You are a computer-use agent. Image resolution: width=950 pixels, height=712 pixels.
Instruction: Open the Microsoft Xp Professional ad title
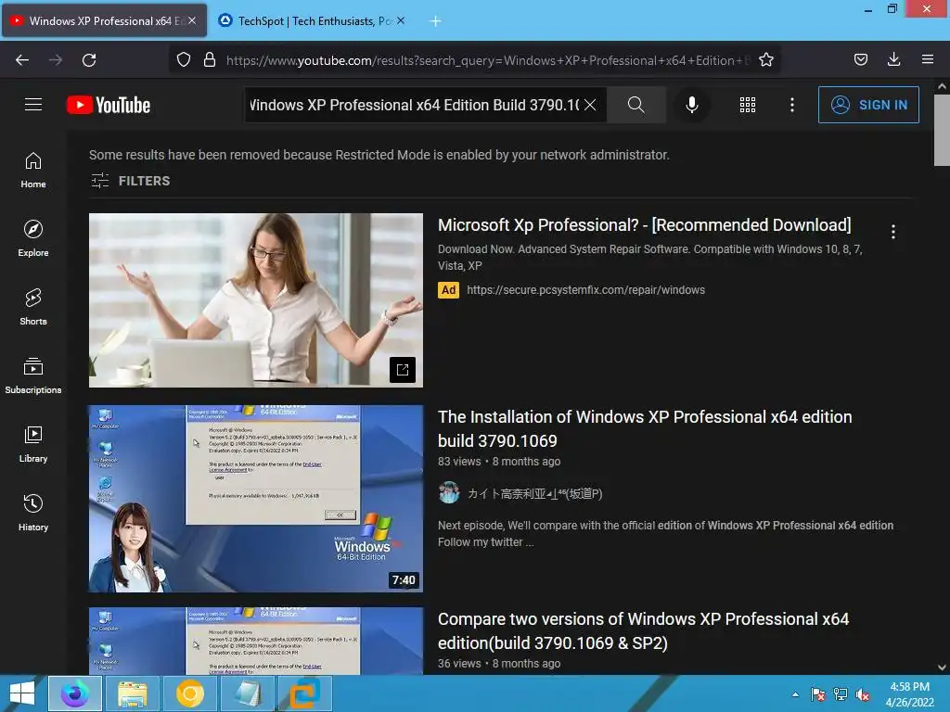644,225
